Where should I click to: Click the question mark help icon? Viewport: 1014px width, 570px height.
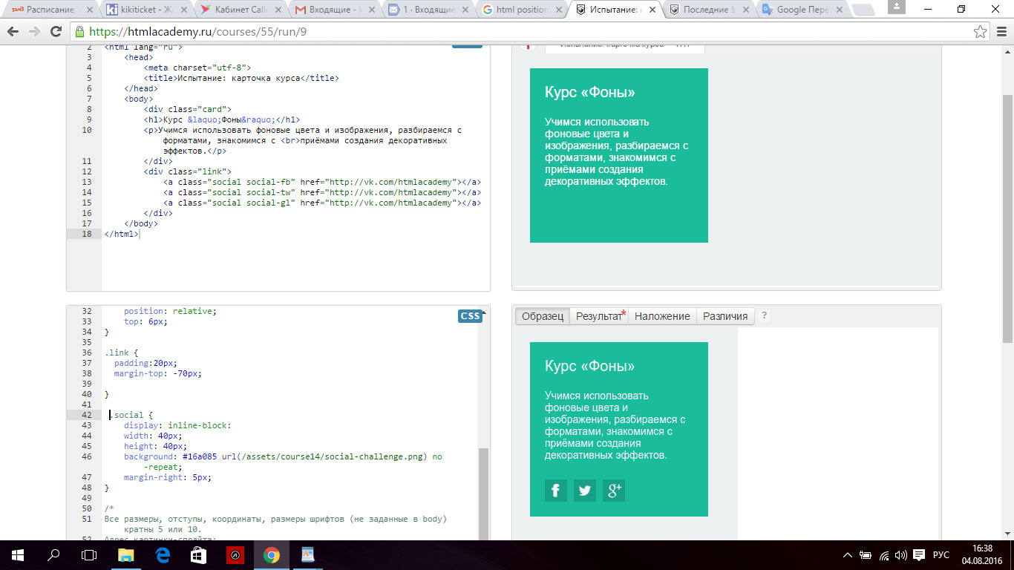pos(765,315)
